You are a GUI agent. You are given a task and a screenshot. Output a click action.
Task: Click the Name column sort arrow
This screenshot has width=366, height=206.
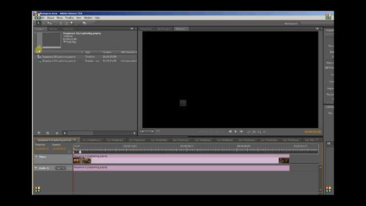click(82, 52)
